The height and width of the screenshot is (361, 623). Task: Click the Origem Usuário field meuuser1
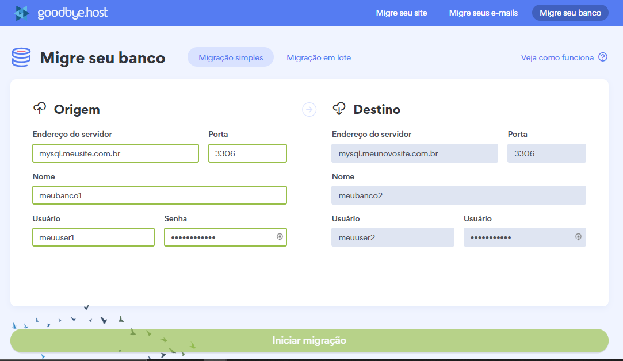93,237
